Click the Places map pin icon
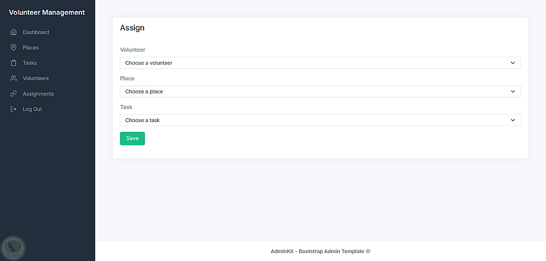 pyautogui.click(x=14, y=47)
